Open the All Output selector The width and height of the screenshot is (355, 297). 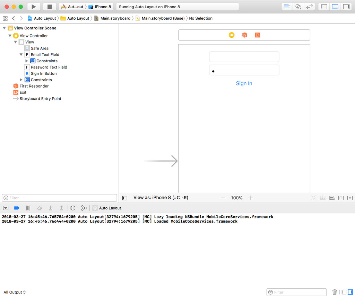pyautogui.click(x=13, y=292)
